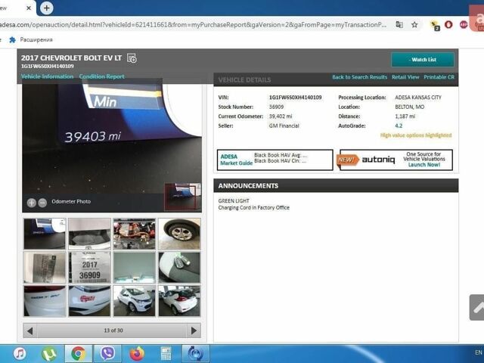Select the front three-quarter car thumbnail
The width and height of the screenshot is (484, 363).
(x=135, y=301)
